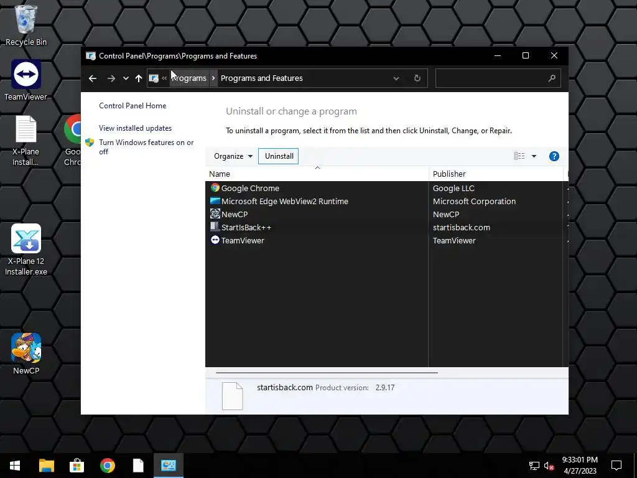Click the TeamViewer publisher cell
637x478 pixels.
(x=453, y=240)
